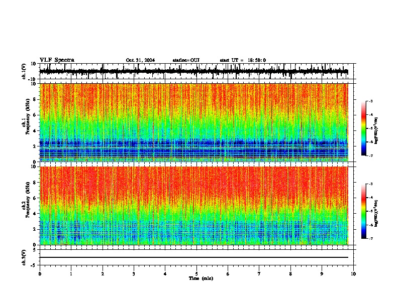
Task: Click the 'VLF Spectra' title text
Action: point(57,60)
